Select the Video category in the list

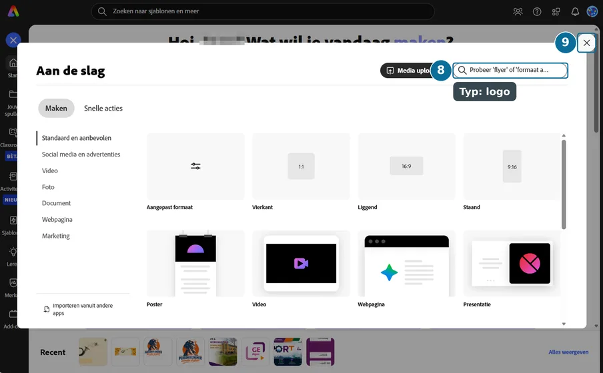(x=50, y=171)
